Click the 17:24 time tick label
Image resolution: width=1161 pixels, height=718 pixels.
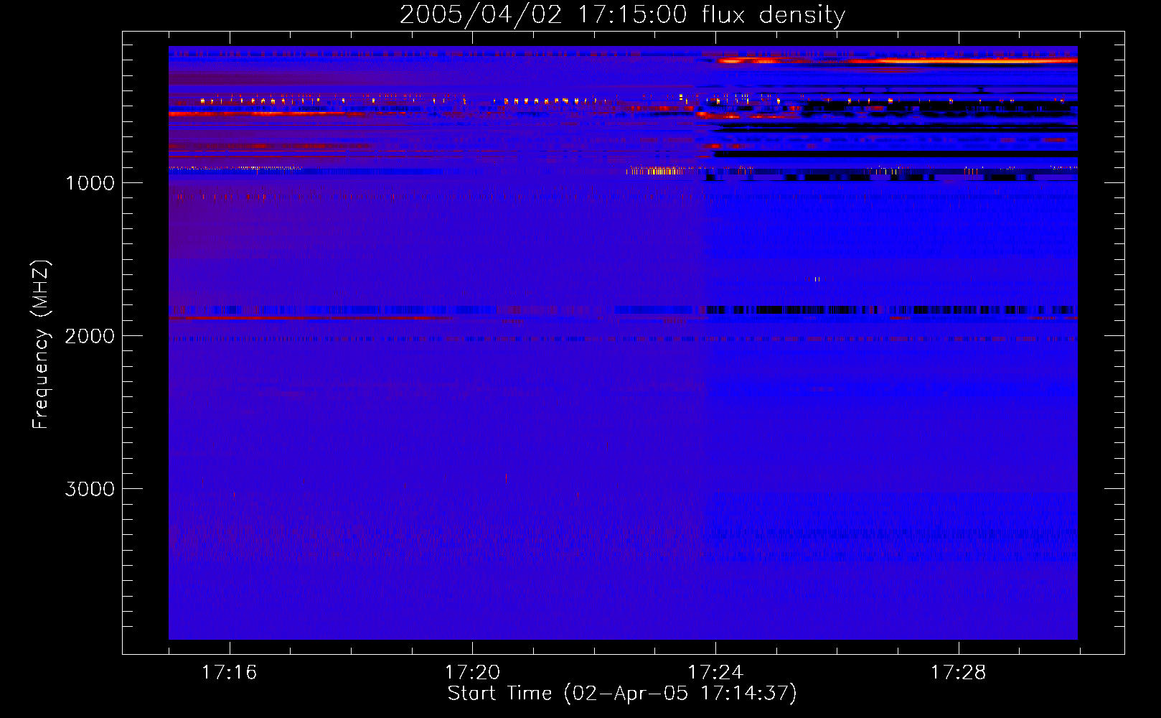click(x=715, y=673)
